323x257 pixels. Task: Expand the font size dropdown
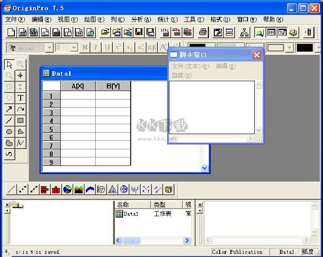pos(74,48)
